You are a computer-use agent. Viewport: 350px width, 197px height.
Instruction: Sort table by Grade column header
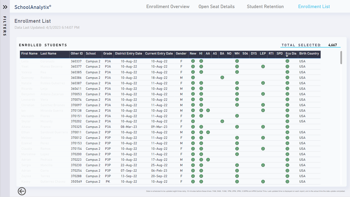[x=108, y=53]
